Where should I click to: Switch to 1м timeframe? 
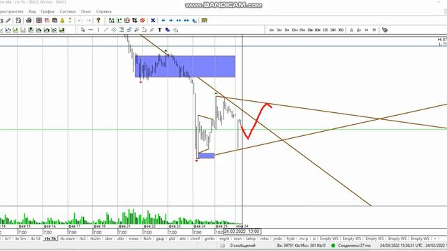(272, 29)
